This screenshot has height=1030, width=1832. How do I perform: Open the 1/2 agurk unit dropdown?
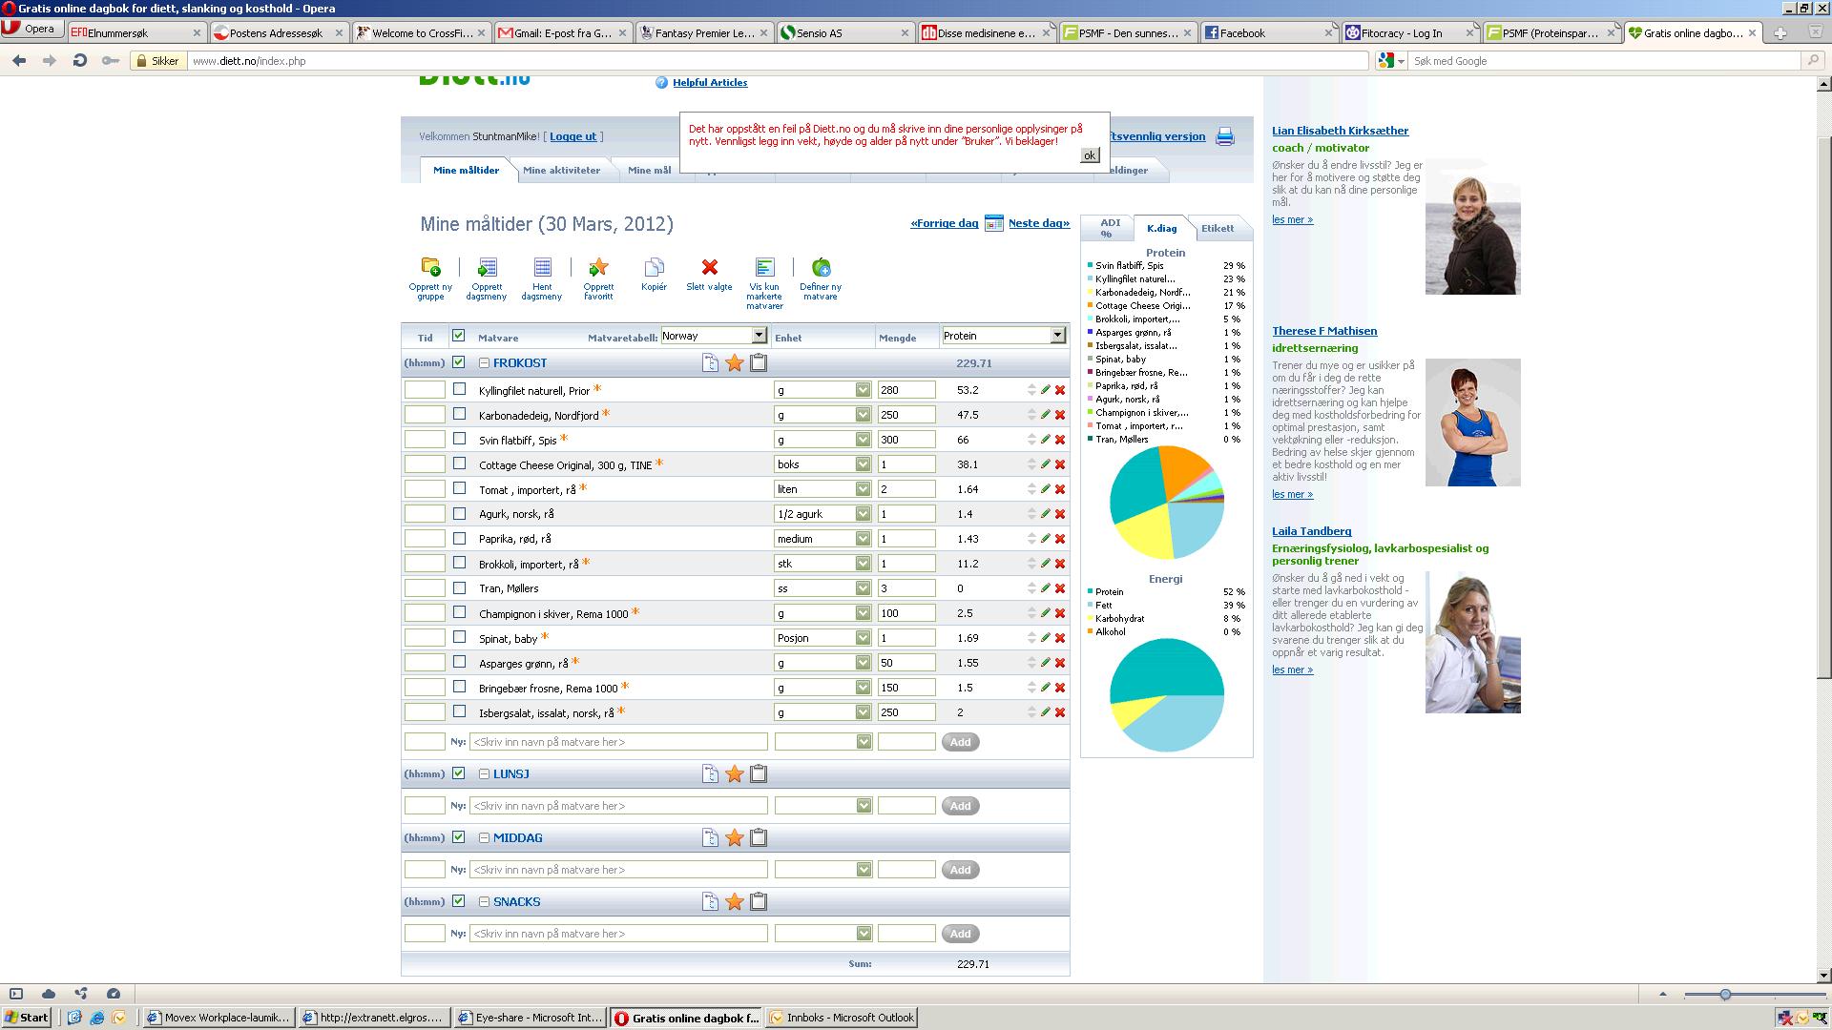pos(822,514)
